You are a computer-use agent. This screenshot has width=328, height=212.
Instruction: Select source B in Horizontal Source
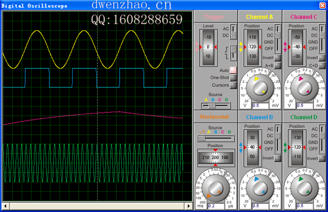point(215,132)
